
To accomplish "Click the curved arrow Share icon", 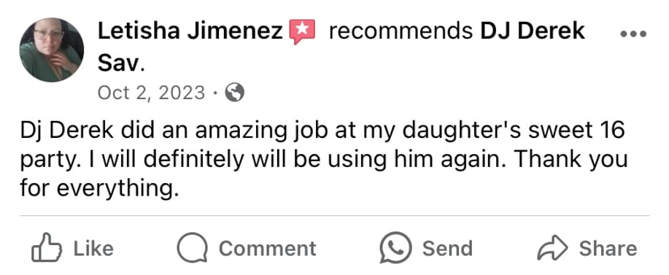I will [x=552, y=248].
